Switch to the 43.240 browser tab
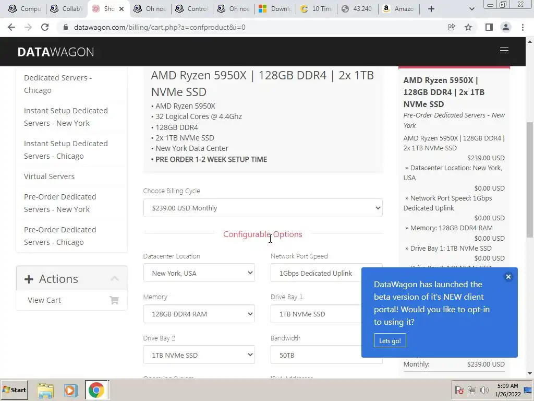Screen dimensions: 534x401 pyautogui.click(x=358, y=9)
